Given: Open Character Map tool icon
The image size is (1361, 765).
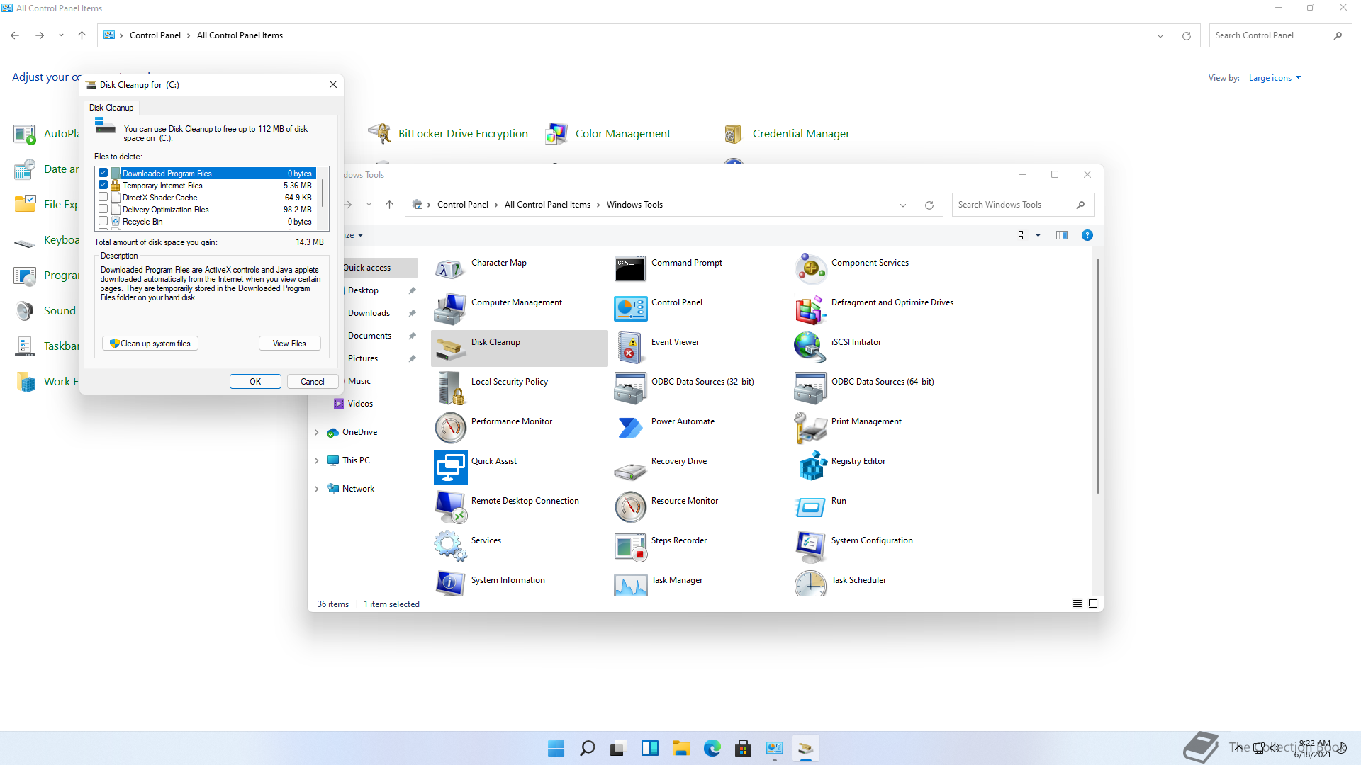Looking at the screenshot, I should [450, 268].
